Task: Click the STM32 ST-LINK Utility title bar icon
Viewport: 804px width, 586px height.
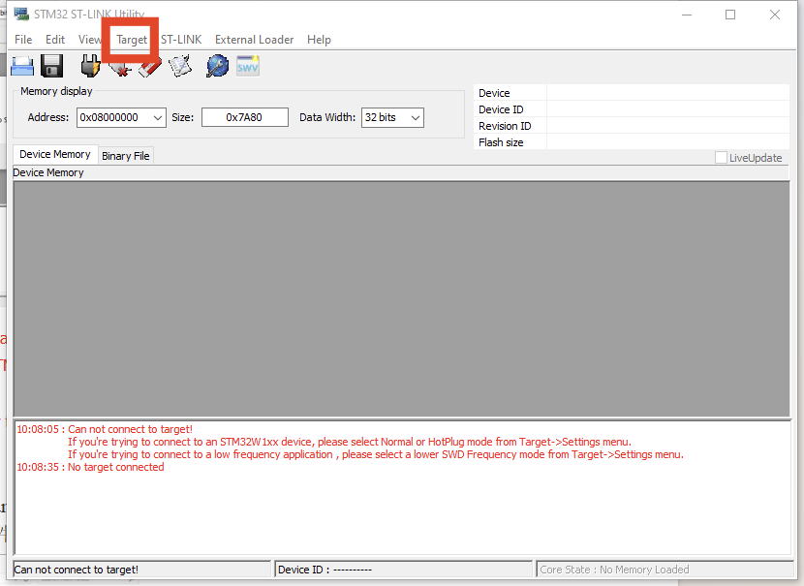Action: (x=21, y=15)
